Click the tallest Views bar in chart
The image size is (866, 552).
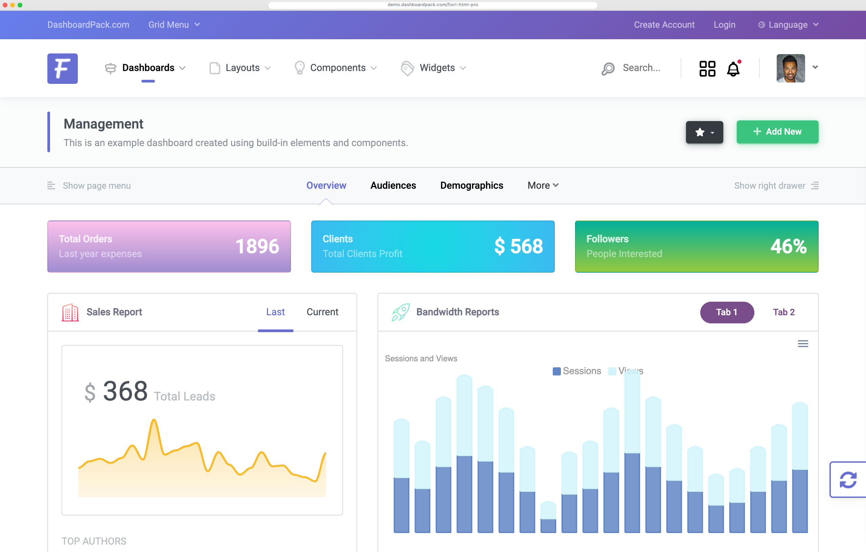[x=632, y=412]
